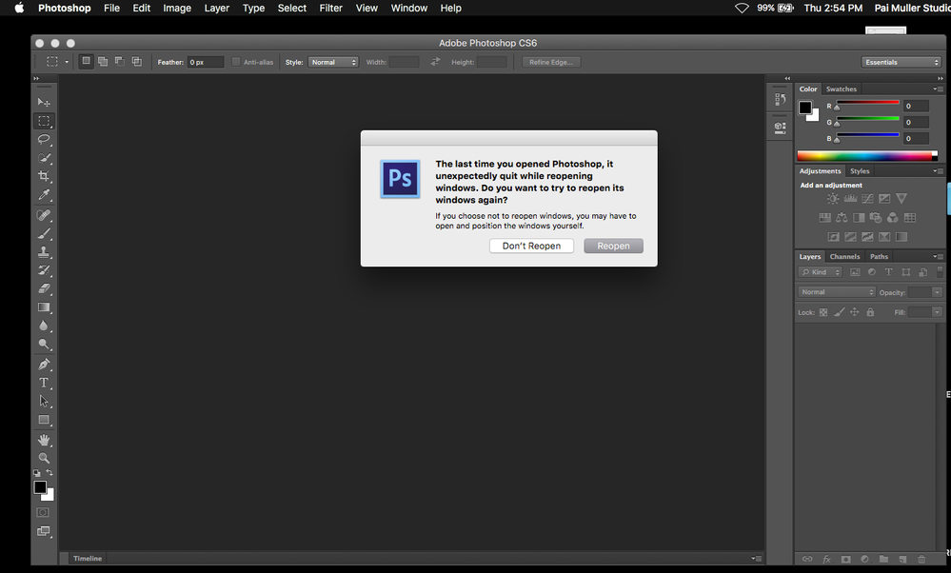Image resolution: width=951 pixels, height=573 pixels.
Task: Select the Zoom tool
Action: [x=44, y=458]
